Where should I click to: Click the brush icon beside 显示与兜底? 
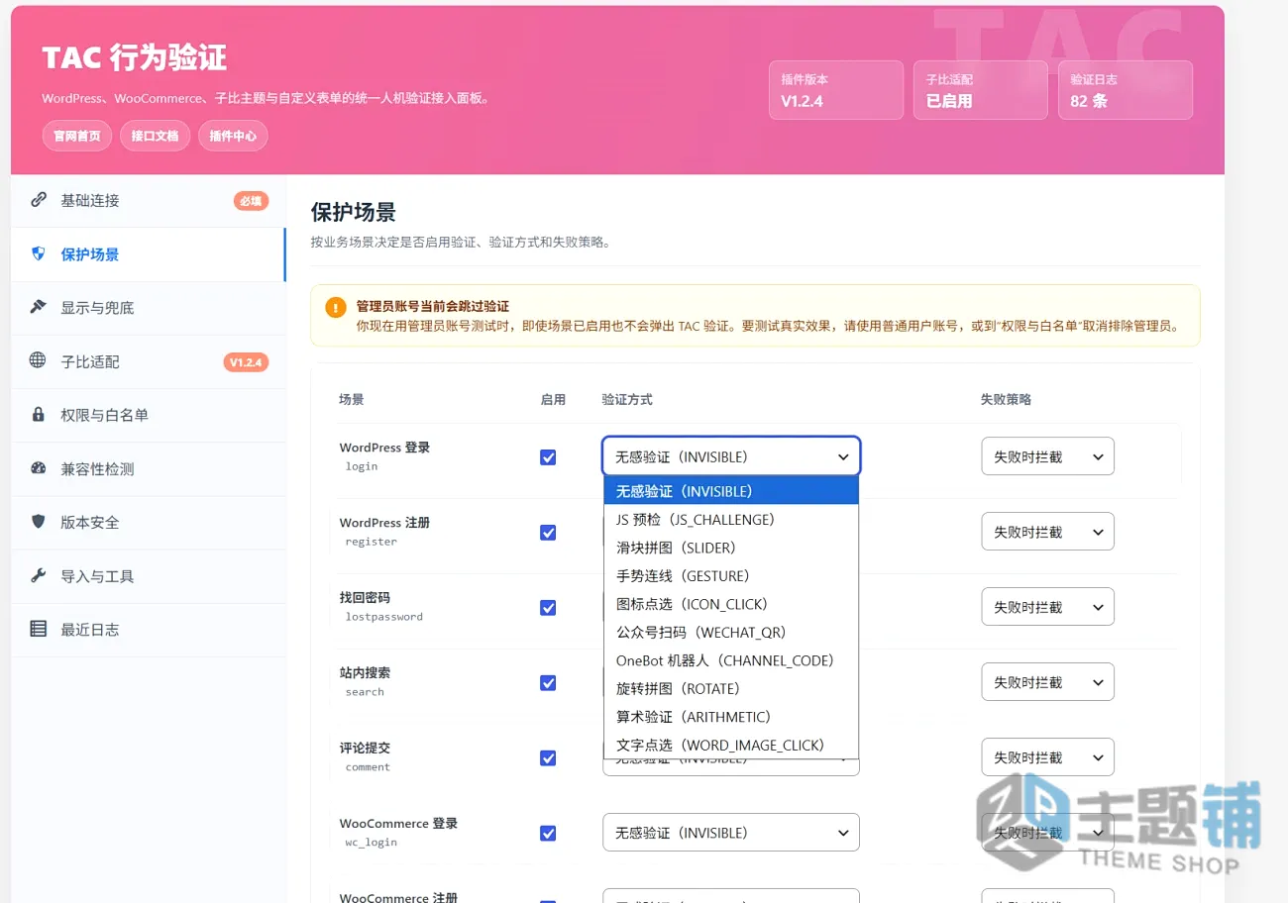coord(39,307)
